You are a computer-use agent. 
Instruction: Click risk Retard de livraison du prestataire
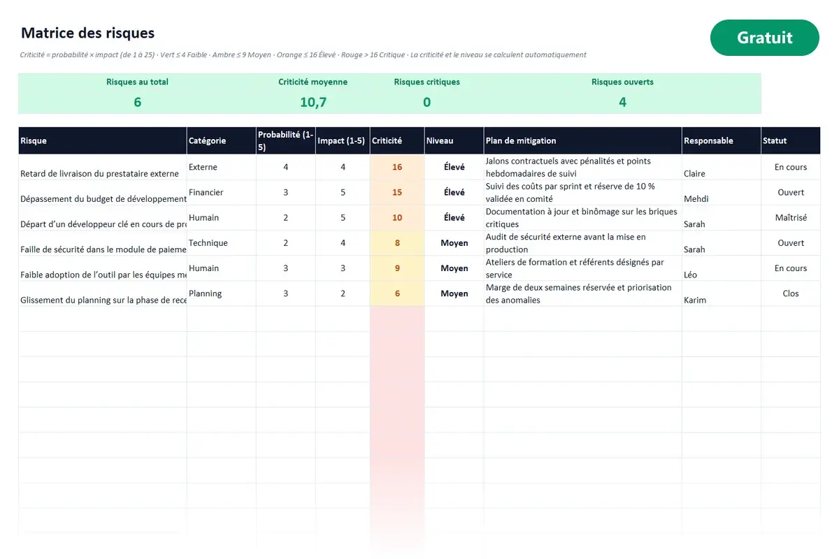coord(100,174)
